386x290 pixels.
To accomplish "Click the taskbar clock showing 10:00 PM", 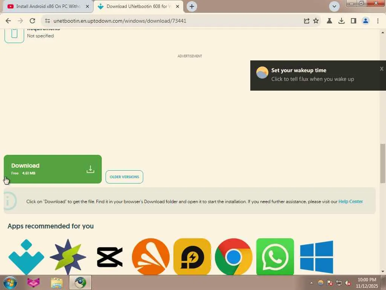I will (x=367, y=283).
